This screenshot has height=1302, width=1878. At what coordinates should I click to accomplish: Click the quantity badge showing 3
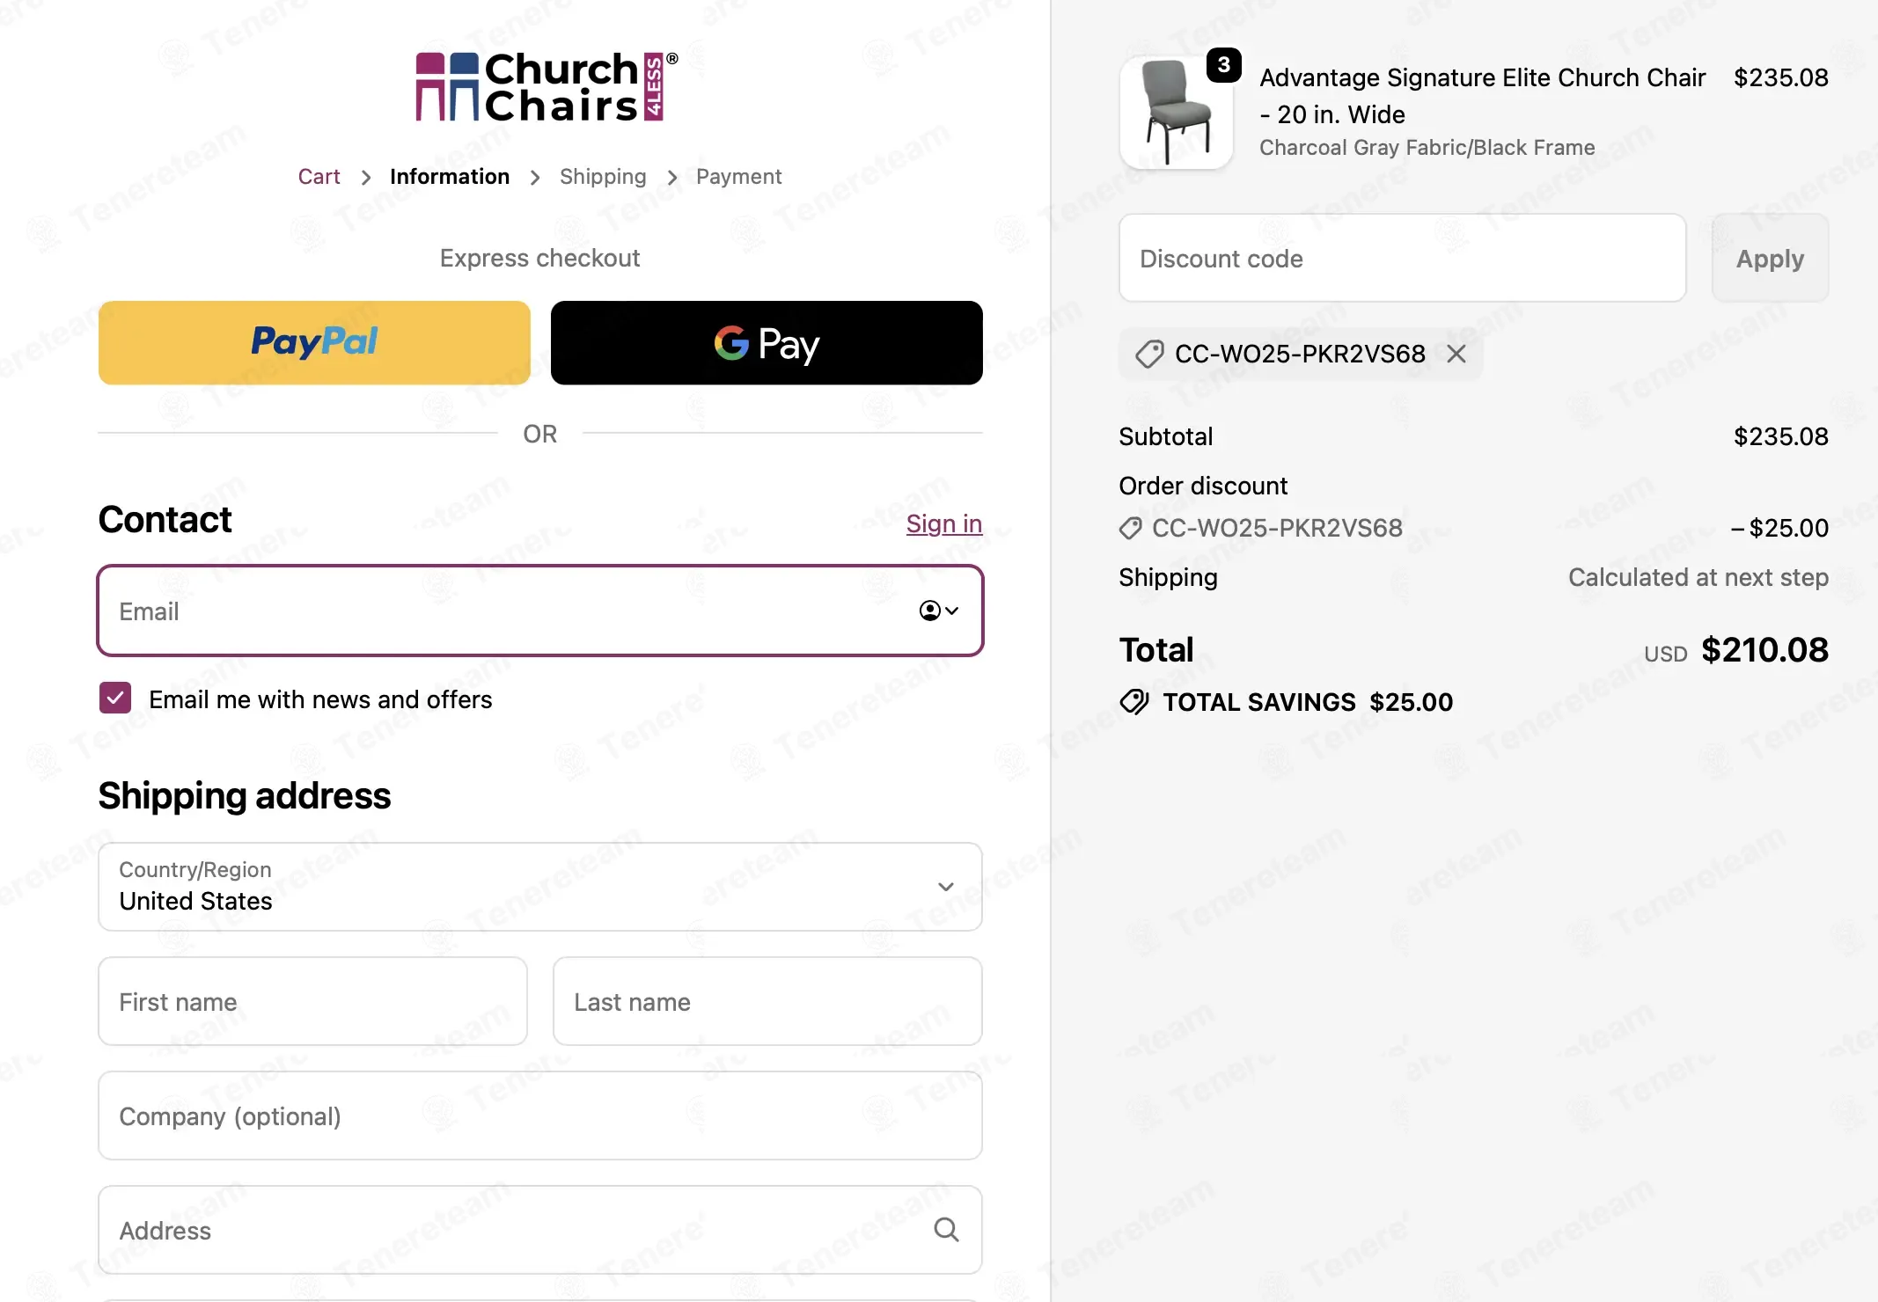click(x=1223, y=65)
